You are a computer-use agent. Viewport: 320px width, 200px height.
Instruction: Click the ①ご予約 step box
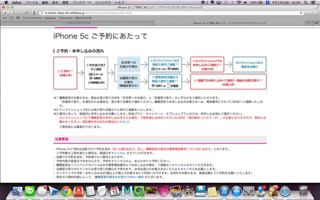(65, 73)
